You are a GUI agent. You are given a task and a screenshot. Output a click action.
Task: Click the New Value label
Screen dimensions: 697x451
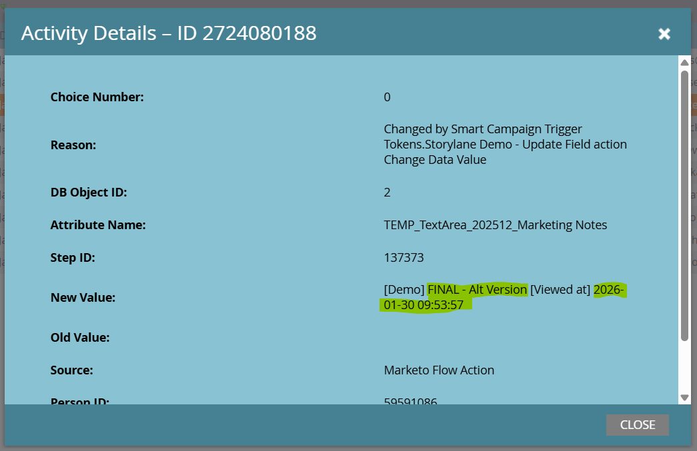click(83, 298)
